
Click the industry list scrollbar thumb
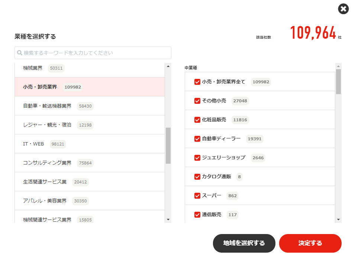[168, 145]
